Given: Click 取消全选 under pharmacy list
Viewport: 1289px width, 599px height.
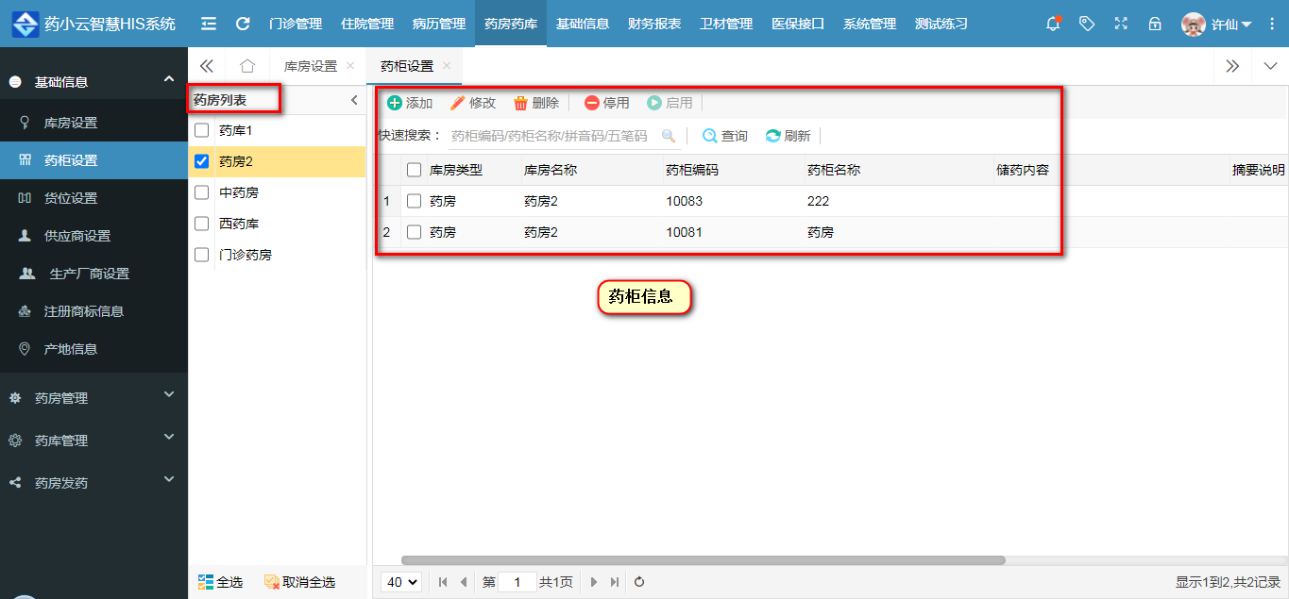Looking at the screenshot, I should (299, 582).
